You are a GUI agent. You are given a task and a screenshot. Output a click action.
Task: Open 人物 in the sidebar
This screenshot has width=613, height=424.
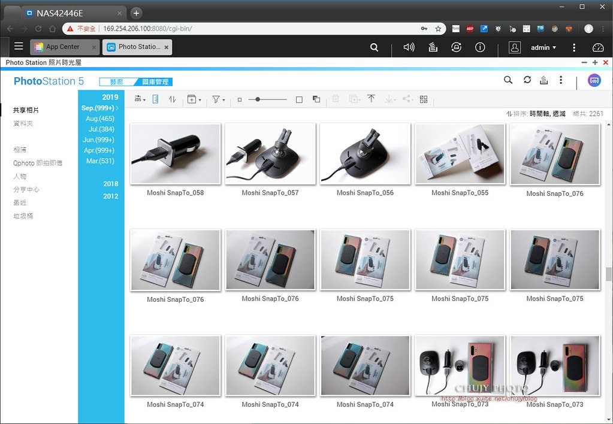pos(20,176)
